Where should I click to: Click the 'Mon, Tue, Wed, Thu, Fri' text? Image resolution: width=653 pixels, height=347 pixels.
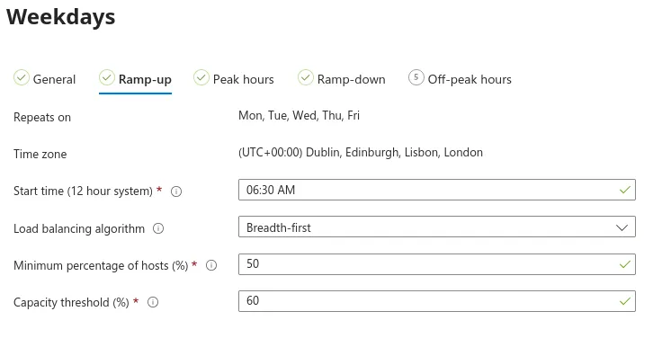299,115
